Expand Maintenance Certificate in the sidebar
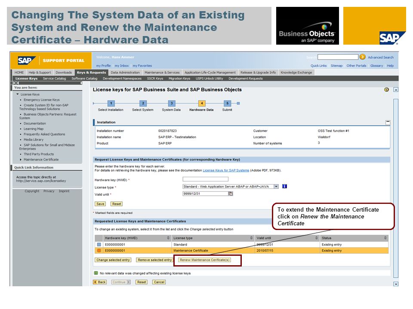413x309 pixels. (21, 160)
